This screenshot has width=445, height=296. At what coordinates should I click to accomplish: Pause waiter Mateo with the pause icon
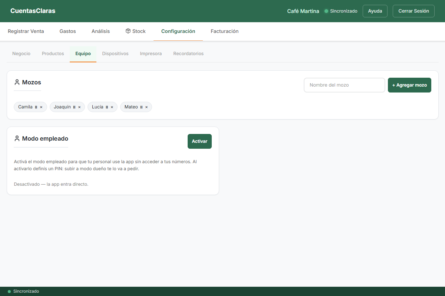(x=141, y=107)
